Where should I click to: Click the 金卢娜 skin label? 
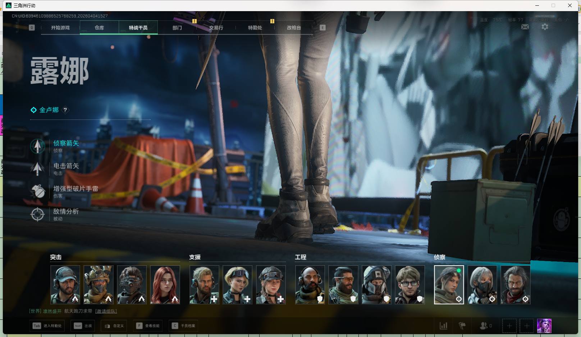pos(49,110)
